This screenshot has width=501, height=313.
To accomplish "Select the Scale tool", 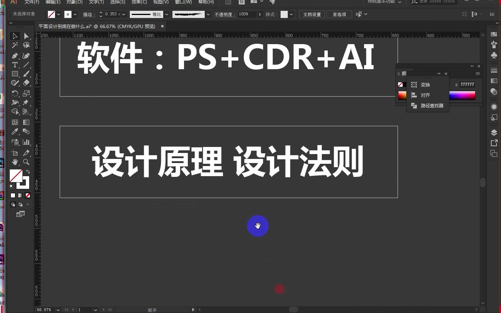I will [26, 93].
